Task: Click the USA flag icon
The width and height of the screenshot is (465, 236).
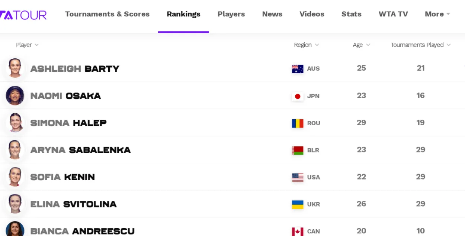Action: pos(298,177)
